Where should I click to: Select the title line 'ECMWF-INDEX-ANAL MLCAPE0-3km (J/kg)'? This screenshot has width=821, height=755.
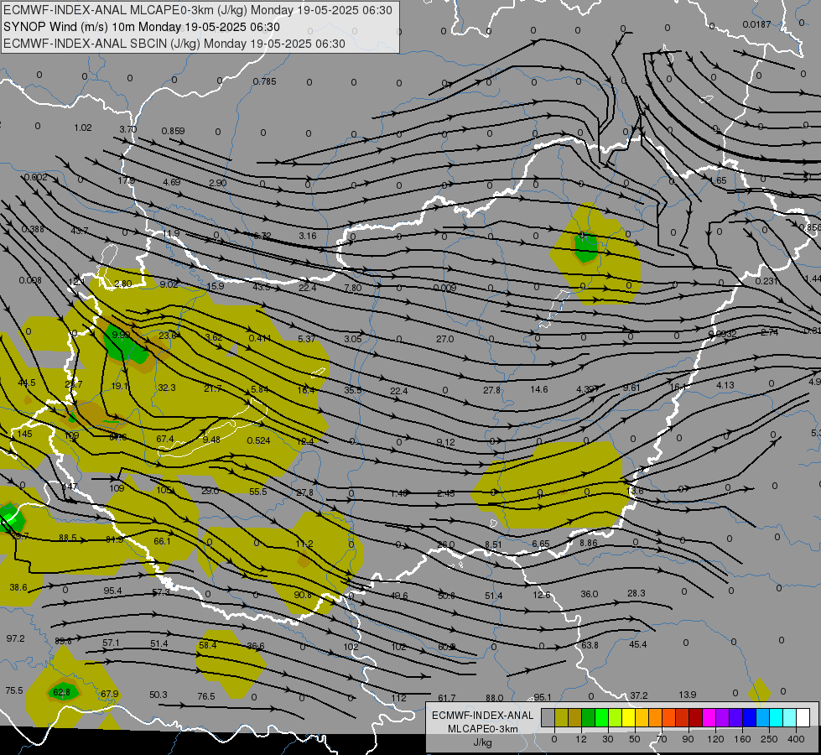[127, 10]
